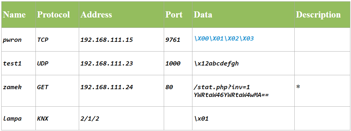This screenshot has width=351, height=131.
Task: Select the zamek name cell
Action: tap(12, 87)
